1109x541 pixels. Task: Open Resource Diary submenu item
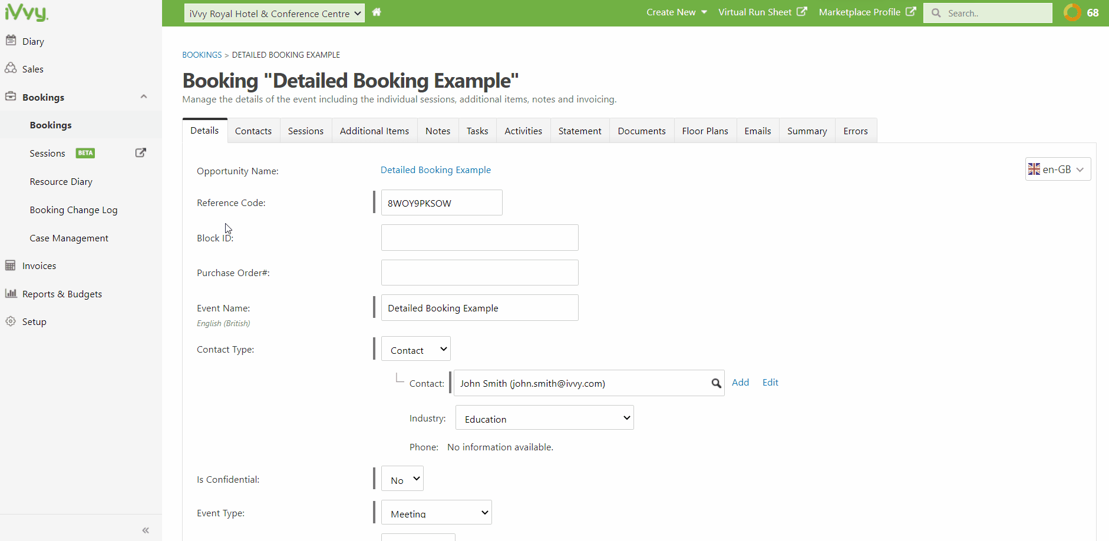tap(61, 181)
